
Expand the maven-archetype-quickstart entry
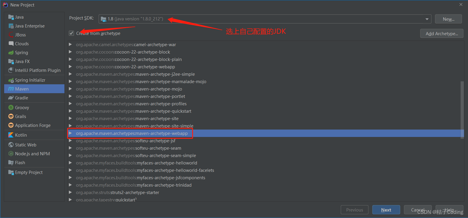[x=70, y=111]
